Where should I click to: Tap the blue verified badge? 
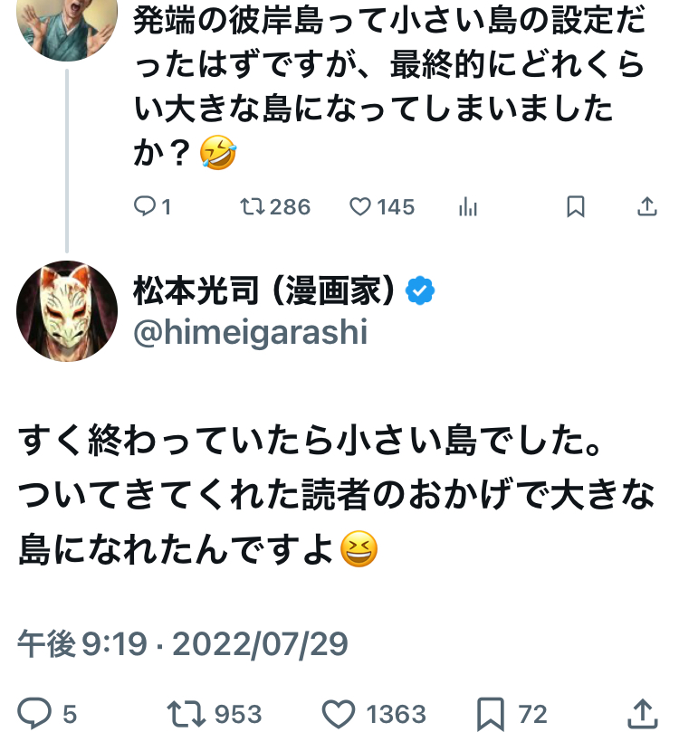coord(421,291)
